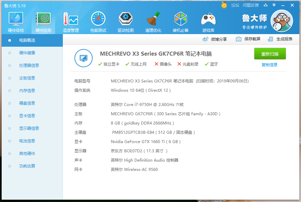
Task: Click the MECHREVO X3 Series heading title
Action: click(x=156, y=54)
